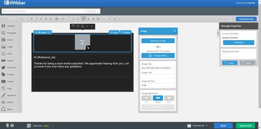Viewport: 261px width, 129px height.
Task: Click the image resize arrow handle
Action: [x=88, y=48]
